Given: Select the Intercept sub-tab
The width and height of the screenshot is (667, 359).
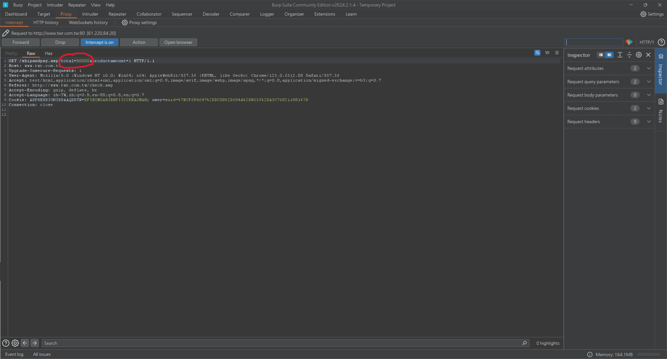Looking at the screenshot, I should click(x=14, y=23).
